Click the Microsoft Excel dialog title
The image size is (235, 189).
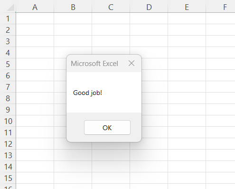(x=94, y=64)
